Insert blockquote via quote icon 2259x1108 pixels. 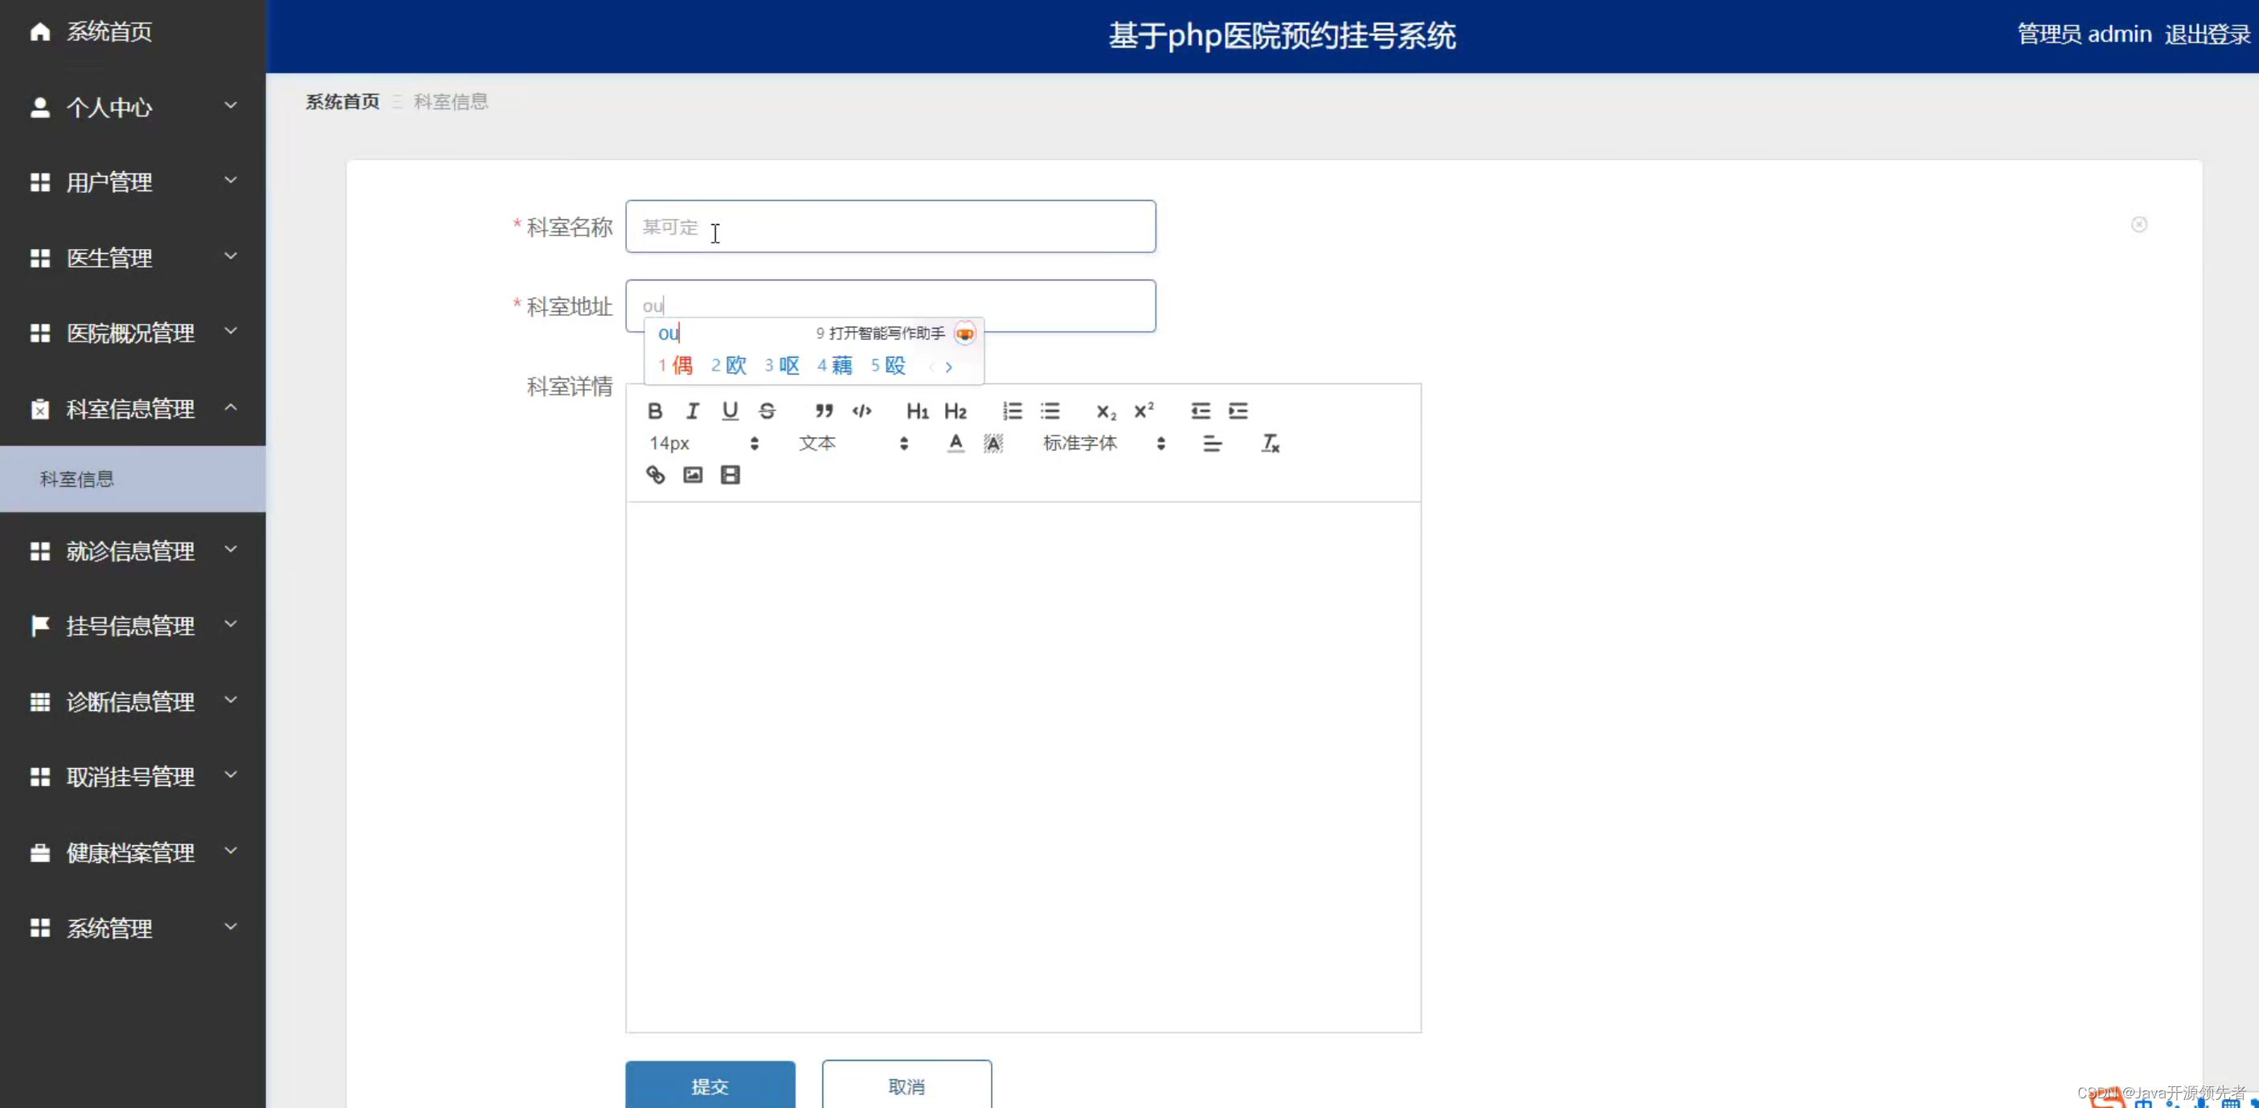[824, 411]
